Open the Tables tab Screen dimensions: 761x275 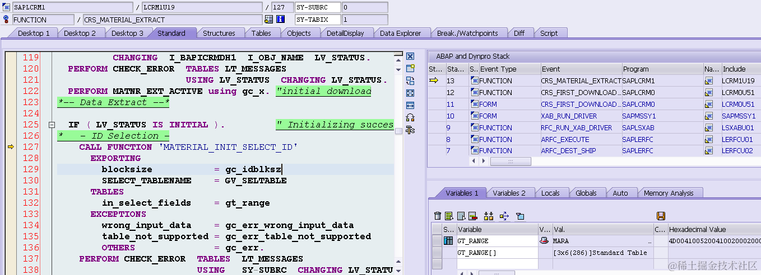tap(261, 33)
